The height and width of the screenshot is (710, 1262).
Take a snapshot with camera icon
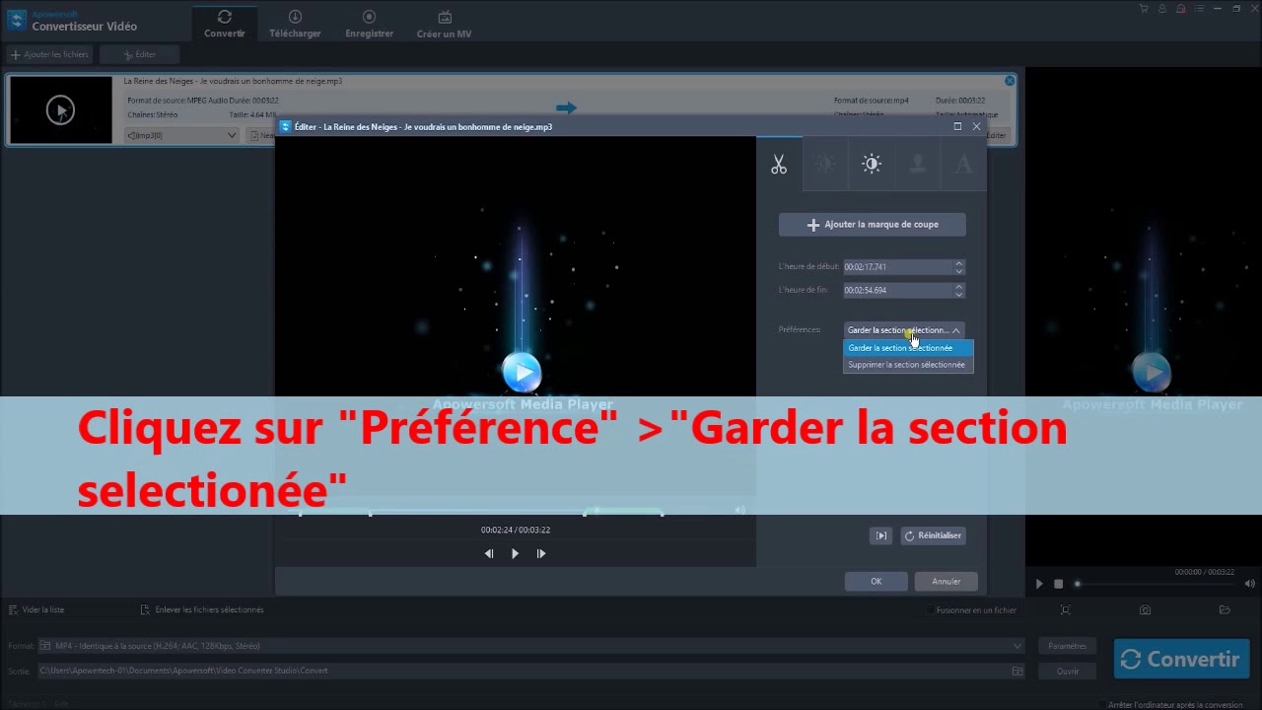pyautogui.click(x=1145, y=610)
